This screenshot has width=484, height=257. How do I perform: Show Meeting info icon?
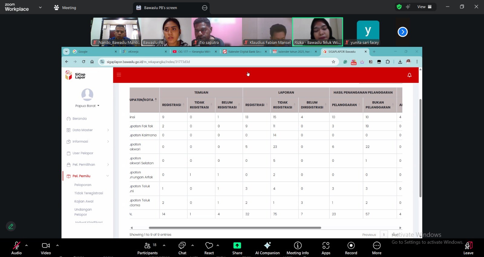coord(298,246)
